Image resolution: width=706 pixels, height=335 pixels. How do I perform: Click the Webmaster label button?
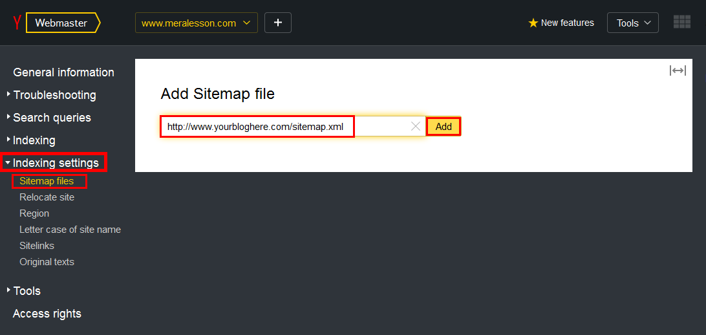[61, 23]
